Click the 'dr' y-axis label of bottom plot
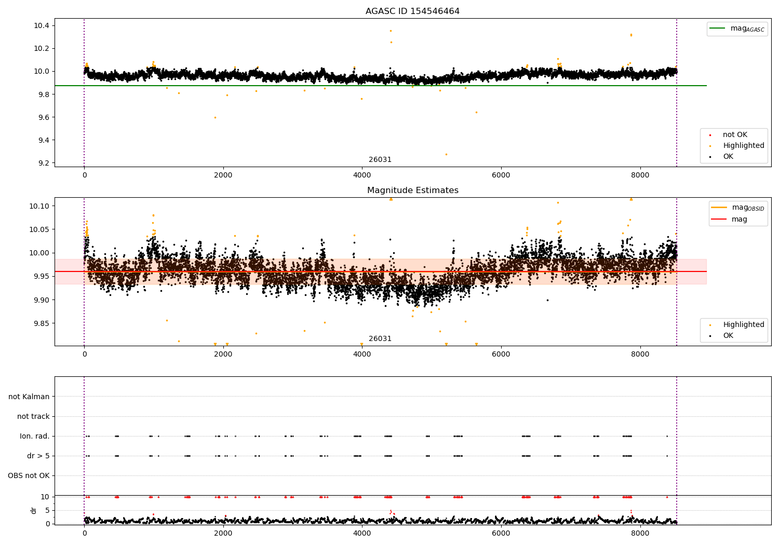Viewport: 779px width, 545px height. [34, 510]
